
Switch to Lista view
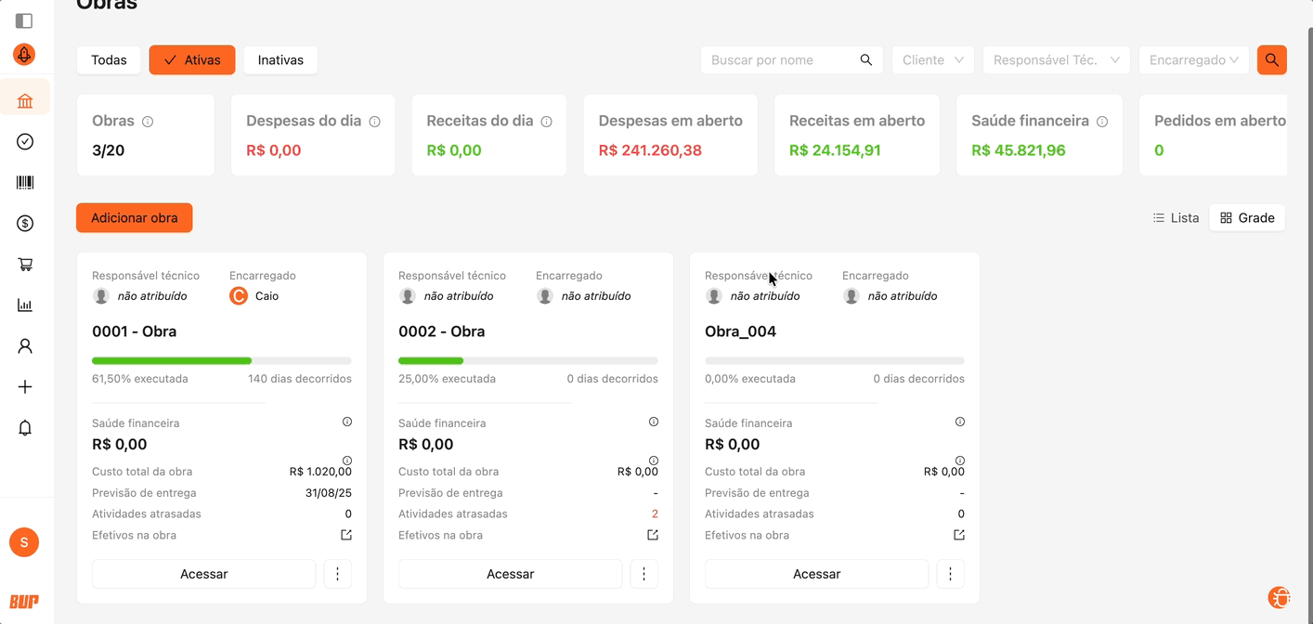[1176, 218]
